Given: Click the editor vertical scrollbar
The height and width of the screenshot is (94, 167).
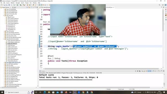Looking at the screenshot, I should (x=163, y=20).
